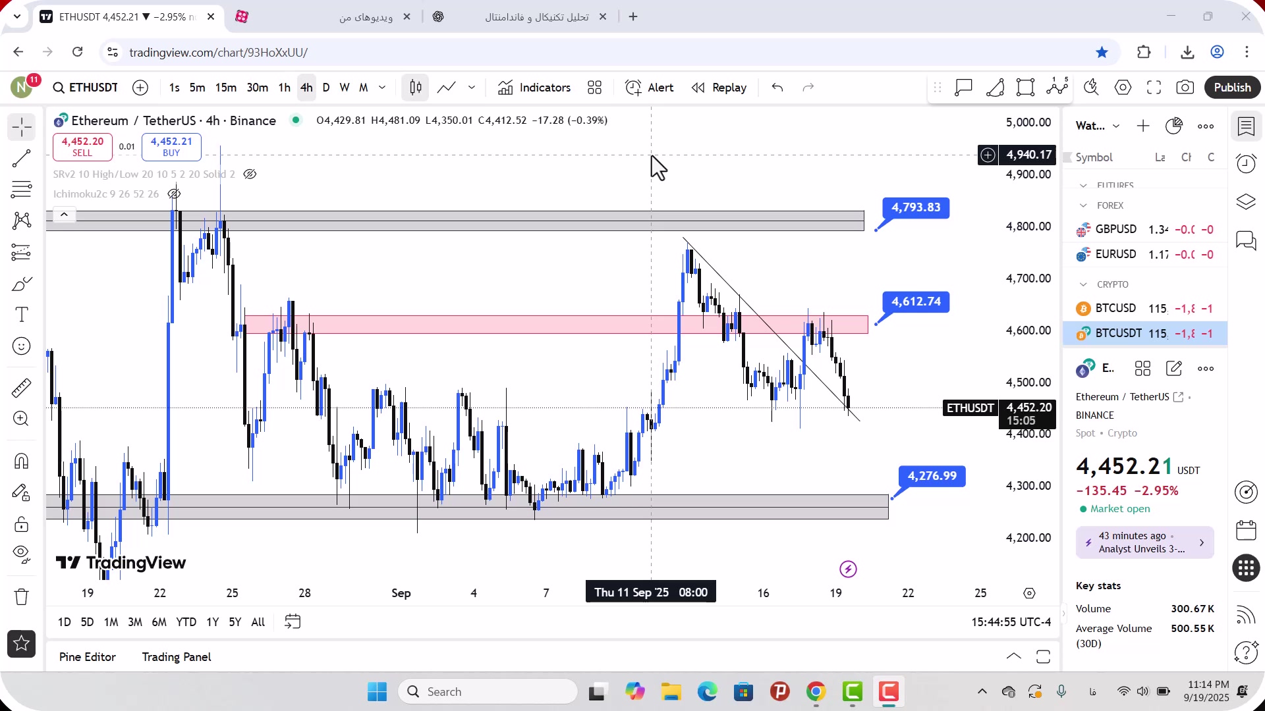Open forecasting and measurement tools

coord(22,252)
